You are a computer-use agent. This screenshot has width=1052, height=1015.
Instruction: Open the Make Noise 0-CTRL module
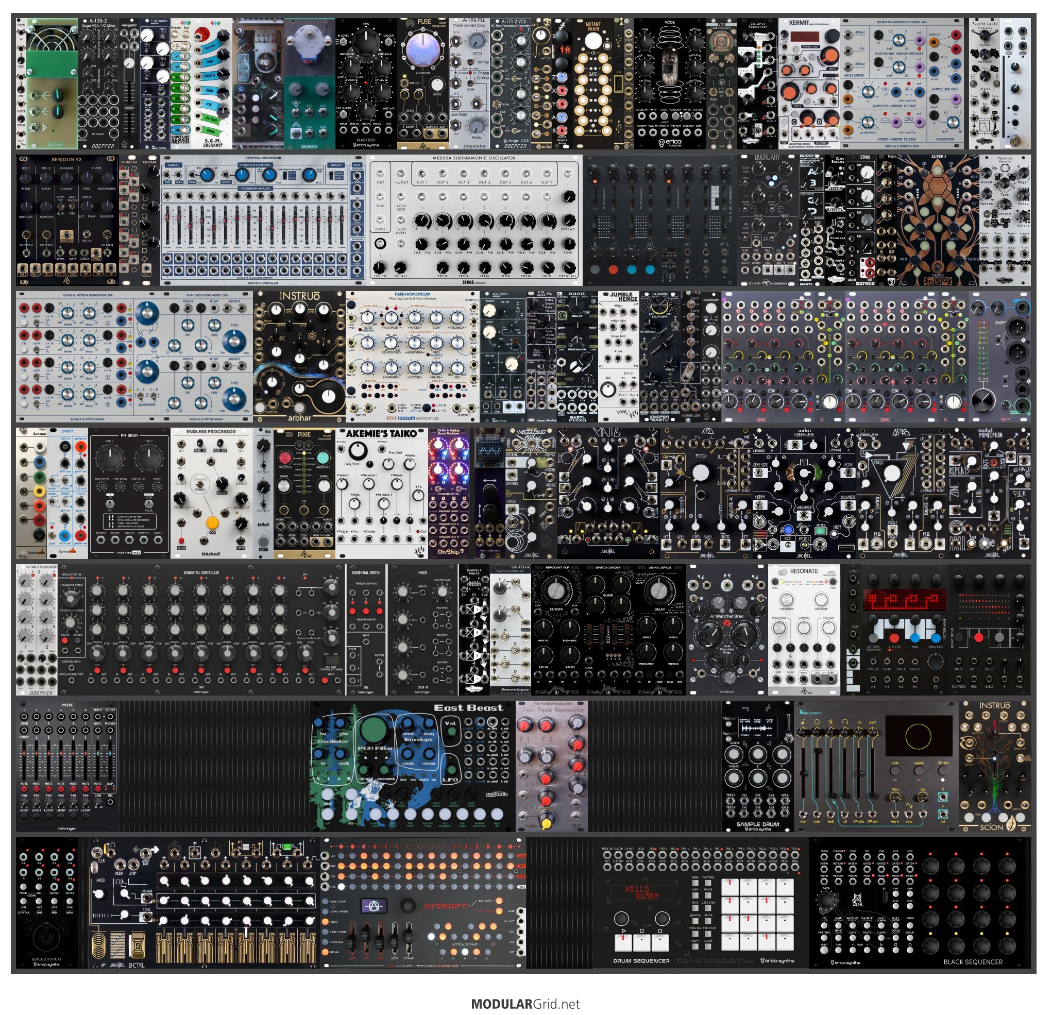click(205, 903)
